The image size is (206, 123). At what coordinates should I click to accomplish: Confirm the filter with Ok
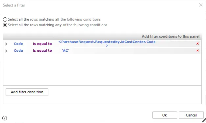pyautogui.click(x=165, y=115)
